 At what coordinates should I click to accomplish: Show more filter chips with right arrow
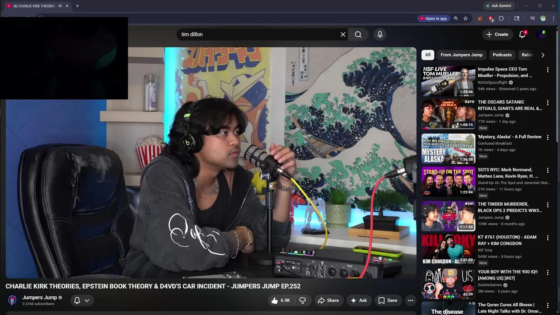543,55
